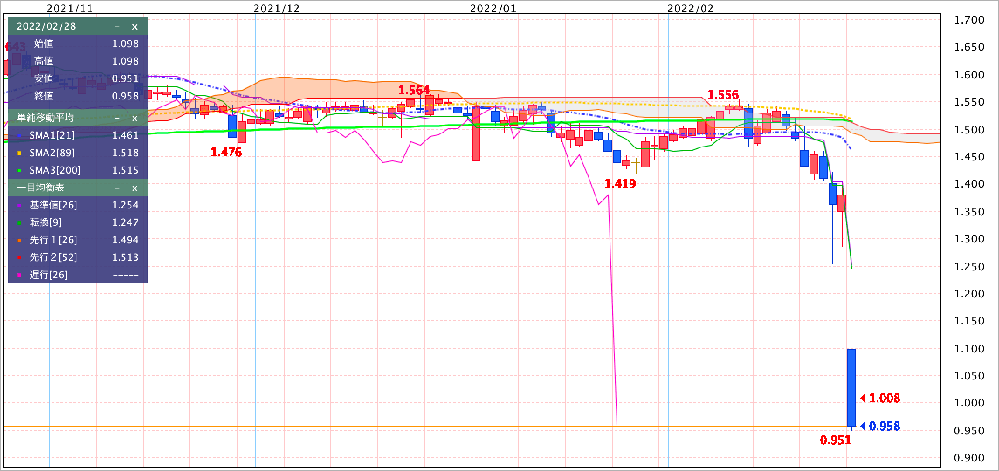
Task: Click the 一目均衡表 panel title
Action: 41,188
